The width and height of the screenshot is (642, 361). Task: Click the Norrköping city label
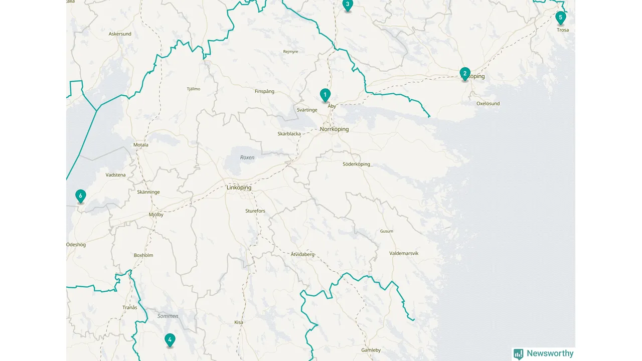(x=334, y=129)
